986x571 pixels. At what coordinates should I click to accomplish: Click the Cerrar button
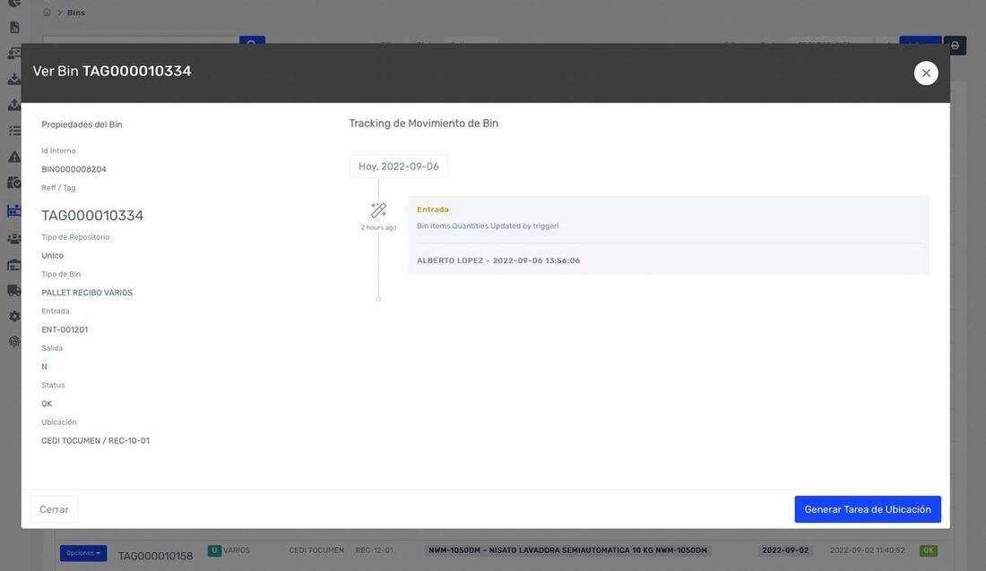[x=54, y=509]
